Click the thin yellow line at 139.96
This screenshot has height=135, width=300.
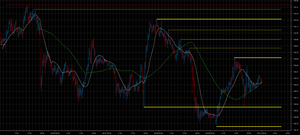[231, 39]
